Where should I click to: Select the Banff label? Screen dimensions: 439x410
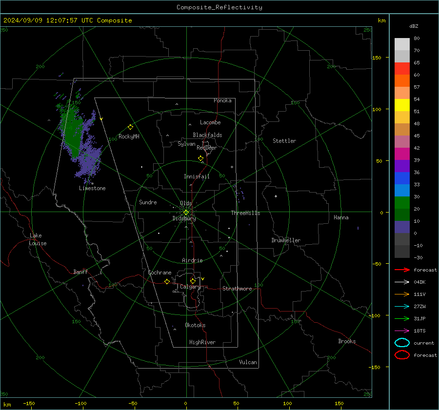click(80, 272)
